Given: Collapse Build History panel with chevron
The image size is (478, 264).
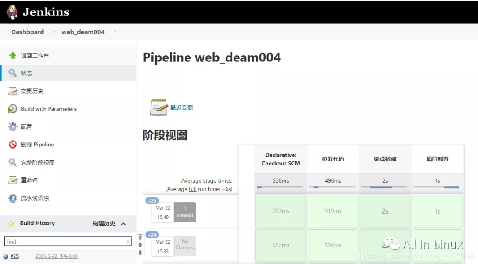Looking at the screenshot, I should pos(123,223).
